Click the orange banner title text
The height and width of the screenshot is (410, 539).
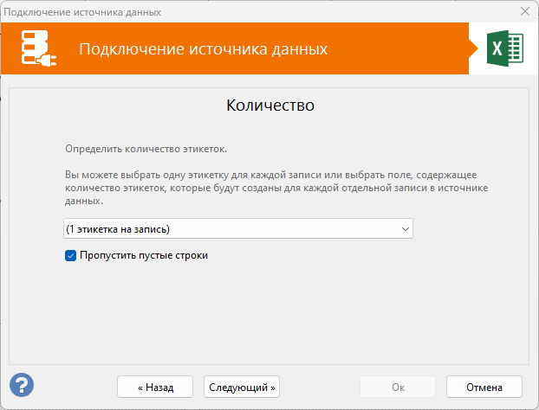tap(203, 48)
